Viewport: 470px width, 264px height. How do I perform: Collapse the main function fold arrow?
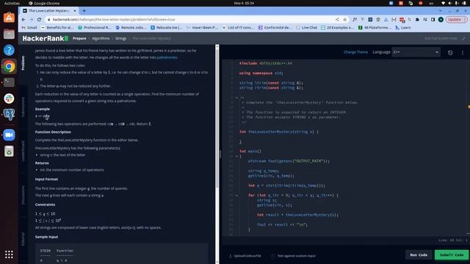click(x=236, y=156)
